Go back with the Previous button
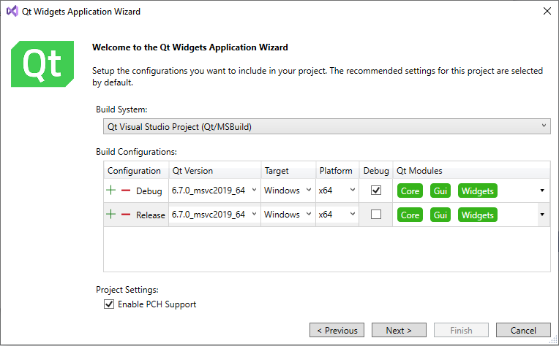This screenshot has width=559, height=346. pyautogui.click(x=337, y=330)
